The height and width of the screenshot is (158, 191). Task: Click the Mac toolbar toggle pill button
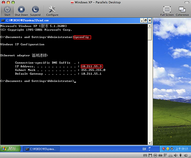(187, 2)
